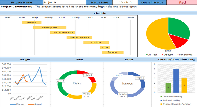Screen dimensions: 197x107
Task: Click the Tasks pie chart title
Action: tap(167, 51)
